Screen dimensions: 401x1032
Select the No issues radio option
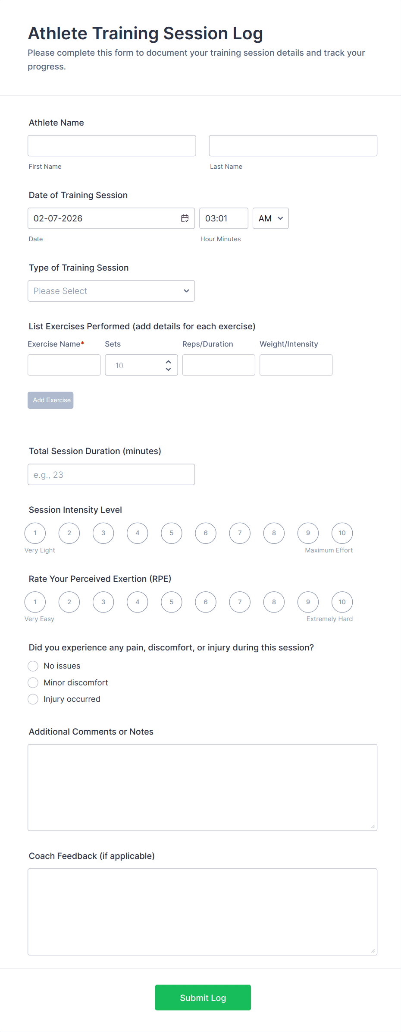tap(33, 666)
